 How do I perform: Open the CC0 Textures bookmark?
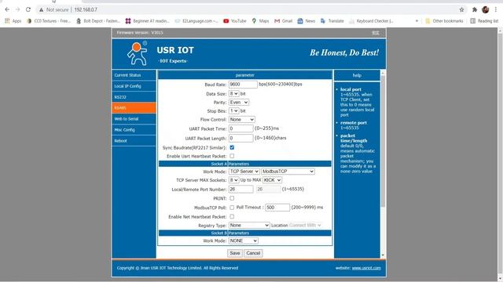pos(49,21)
